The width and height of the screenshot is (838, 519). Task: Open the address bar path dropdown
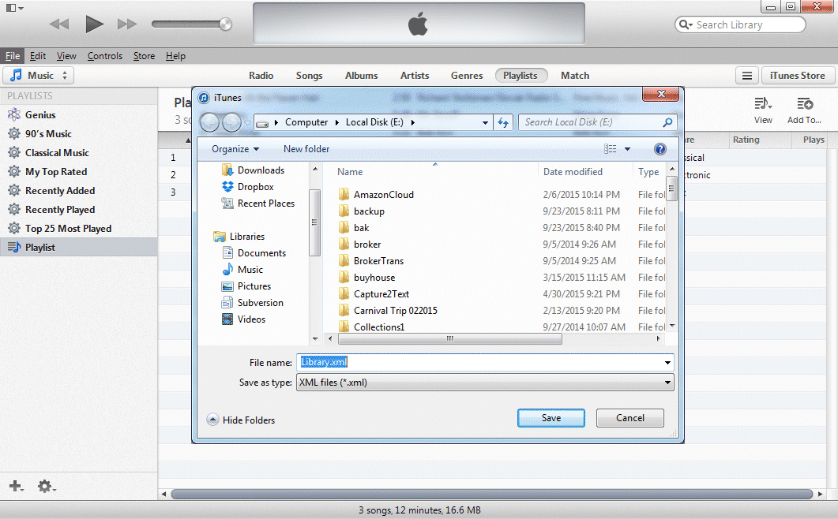click(x=485, y=122)
